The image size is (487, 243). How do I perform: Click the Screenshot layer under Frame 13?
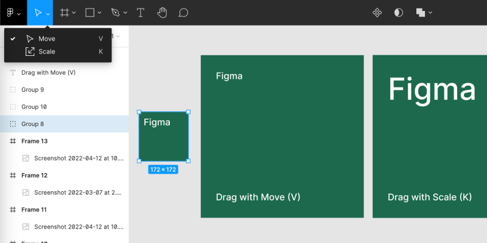[65, 159]
